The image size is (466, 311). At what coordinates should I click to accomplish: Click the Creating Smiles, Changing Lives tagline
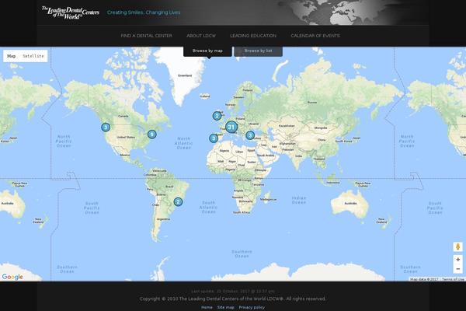point(144,12)
